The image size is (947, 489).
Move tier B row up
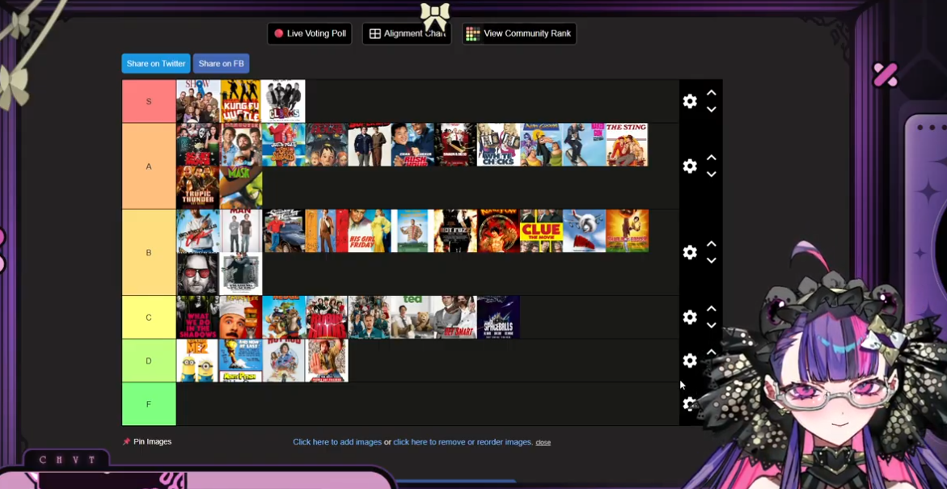point(712,244)
